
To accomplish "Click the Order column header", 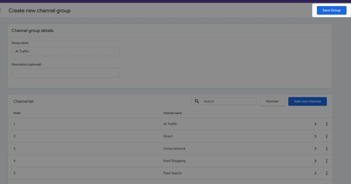I will pyautogui.click(x=17, y=113).
